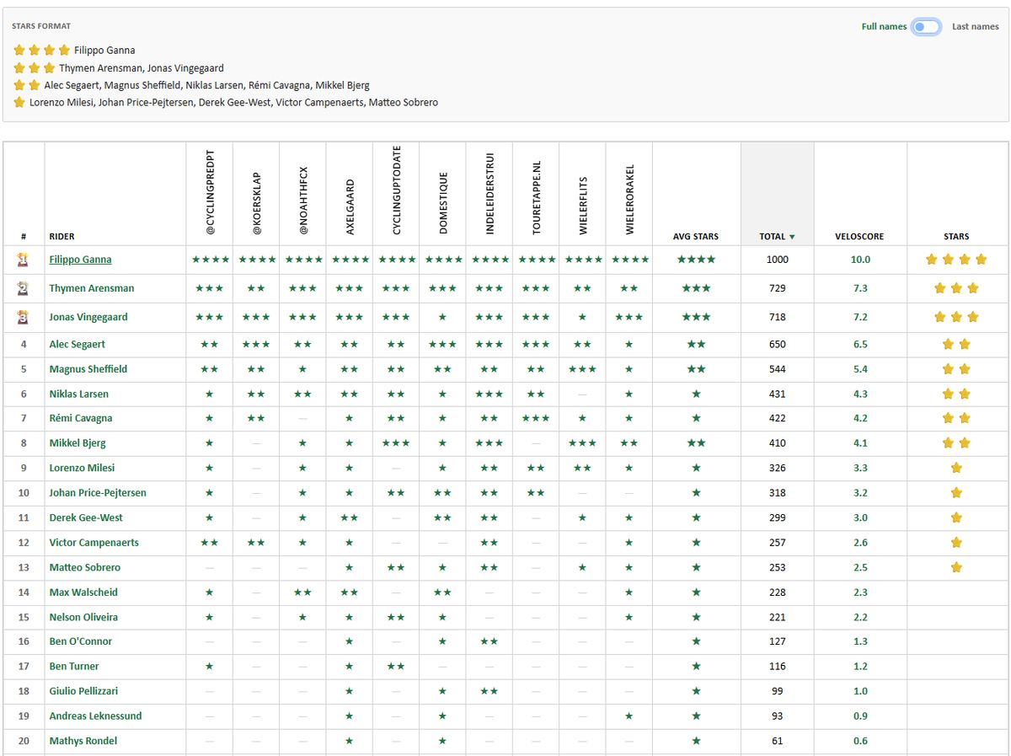Select Johan Price-Pejtersen in the table
The height and width of the screenshot is (756, 1011).
pos(98,493)
